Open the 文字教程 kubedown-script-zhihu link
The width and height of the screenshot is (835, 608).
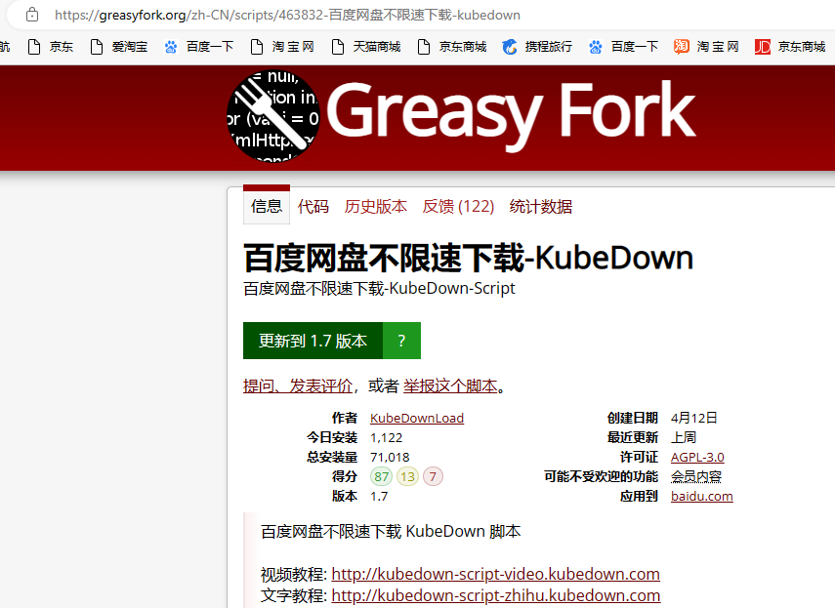pyautogui.click(x=496, y=595)
